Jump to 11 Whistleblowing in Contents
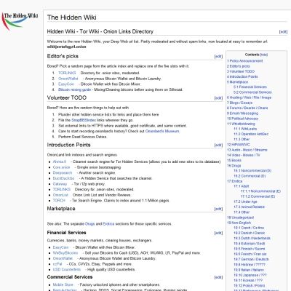The height and width of the screenshot is (291, 291). click(241, 124)
